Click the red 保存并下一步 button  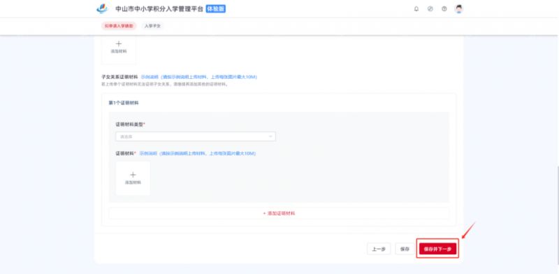(437, 249)
